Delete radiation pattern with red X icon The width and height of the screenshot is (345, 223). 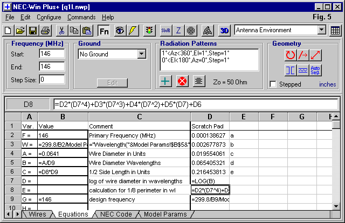coord(182,82)
